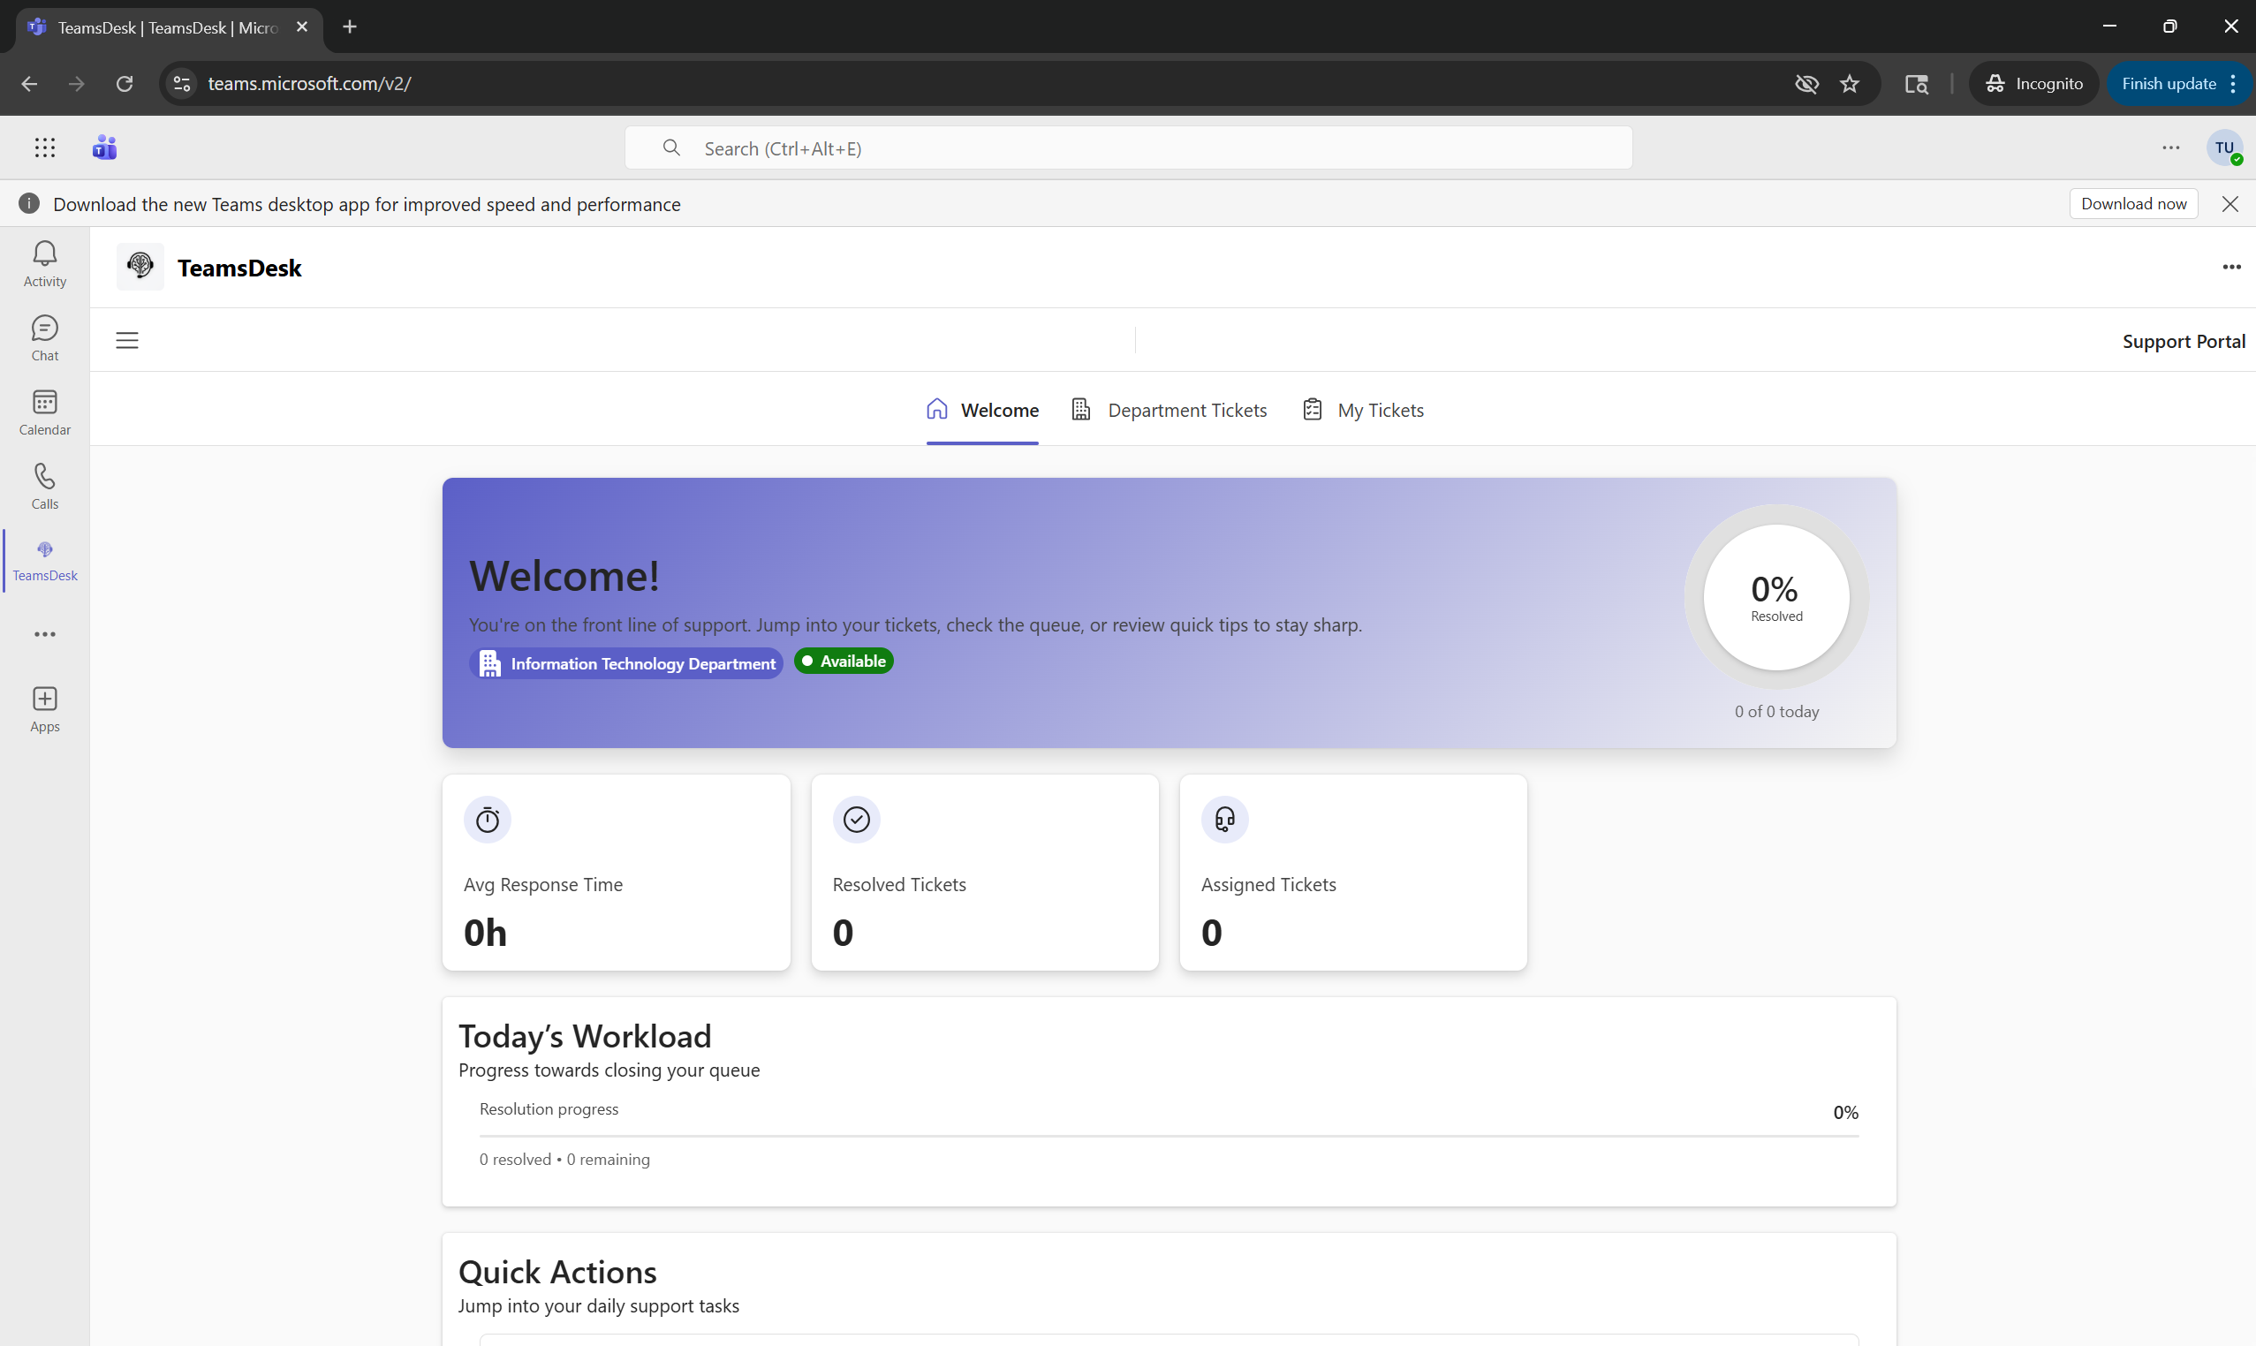Open Teams settings via the top-right ellipsis

tap(2169, 147)
